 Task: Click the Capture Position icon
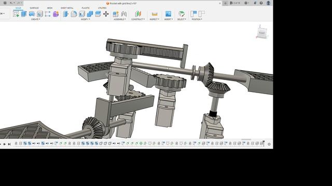193,14
